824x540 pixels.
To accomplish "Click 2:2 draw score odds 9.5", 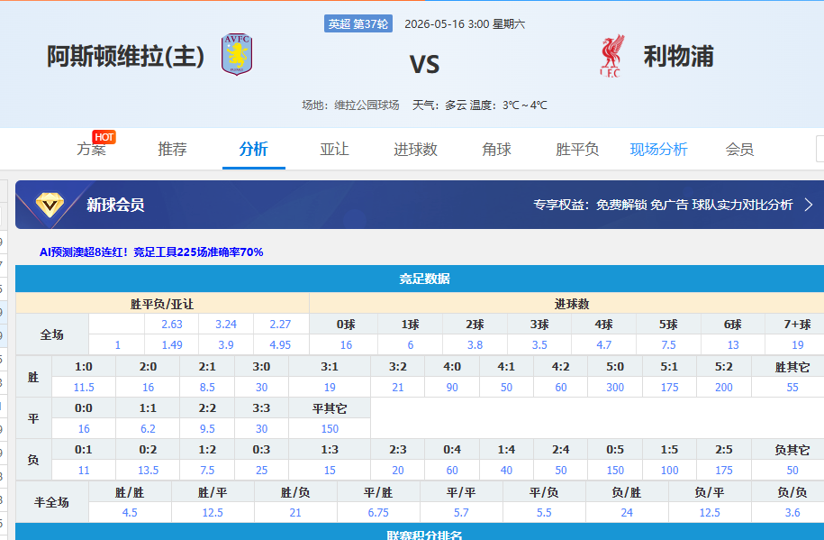I will [207, 429].
